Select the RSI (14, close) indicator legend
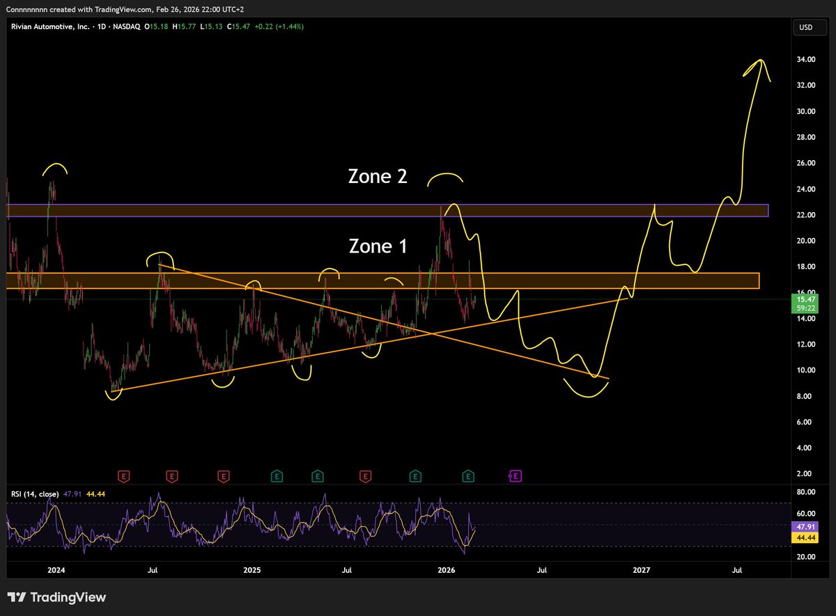Viewport: 836px width, 616px height. (35, 493)
